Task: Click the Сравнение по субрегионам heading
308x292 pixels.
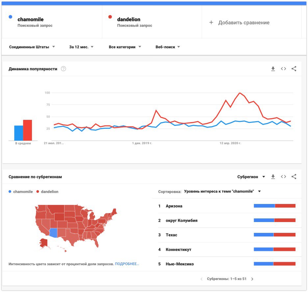Action: point(35,177)
